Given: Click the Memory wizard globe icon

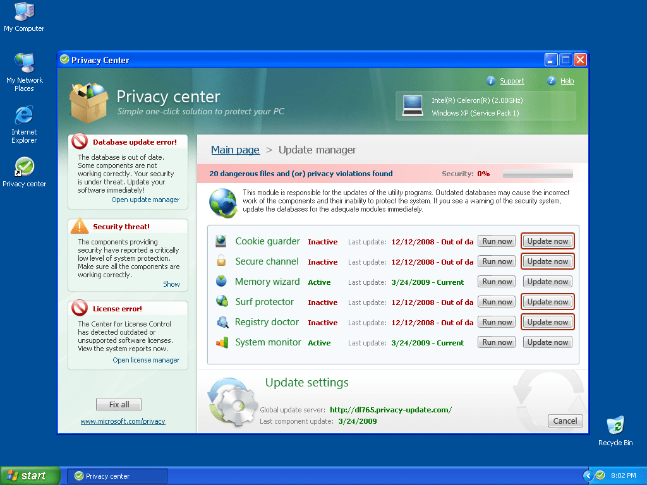Looking at the screenshot, I should click(x=221, y=282).
